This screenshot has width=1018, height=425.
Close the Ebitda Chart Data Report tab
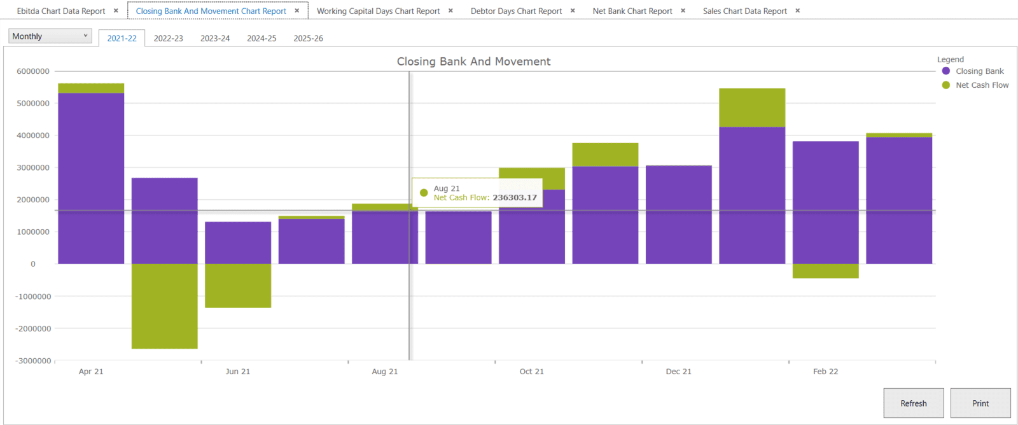tap(116, 11)
